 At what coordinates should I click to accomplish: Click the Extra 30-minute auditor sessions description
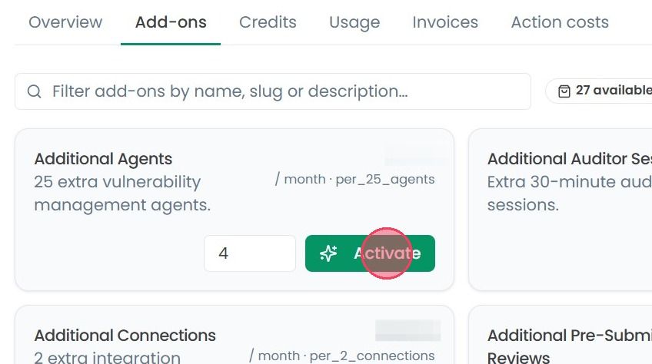pos(570,194)
